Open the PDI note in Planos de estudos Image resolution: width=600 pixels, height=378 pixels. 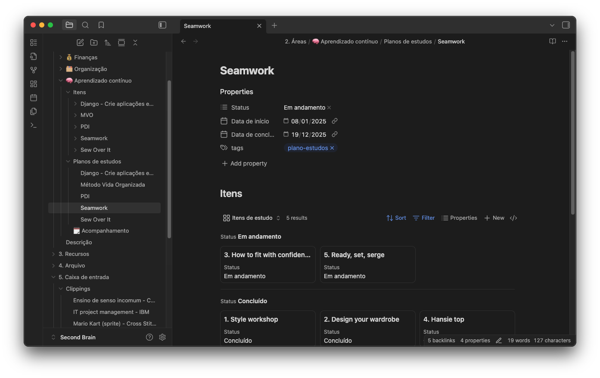(85, 196)
